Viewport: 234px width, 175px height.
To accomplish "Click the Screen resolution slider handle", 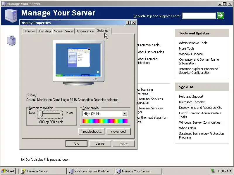I will (41, 115).
